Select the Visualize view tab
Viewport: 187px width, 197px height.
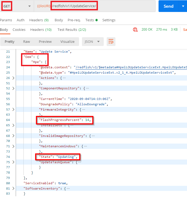click(x=67, y=42)
